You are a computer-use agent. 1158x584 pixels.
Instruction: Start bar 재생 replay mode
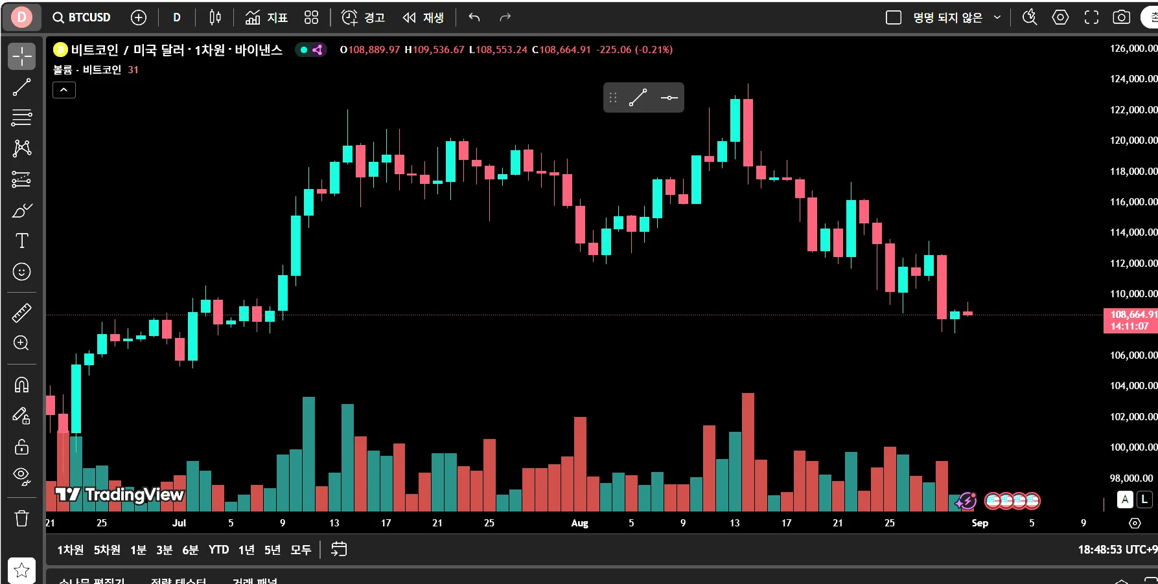point(423,17)
